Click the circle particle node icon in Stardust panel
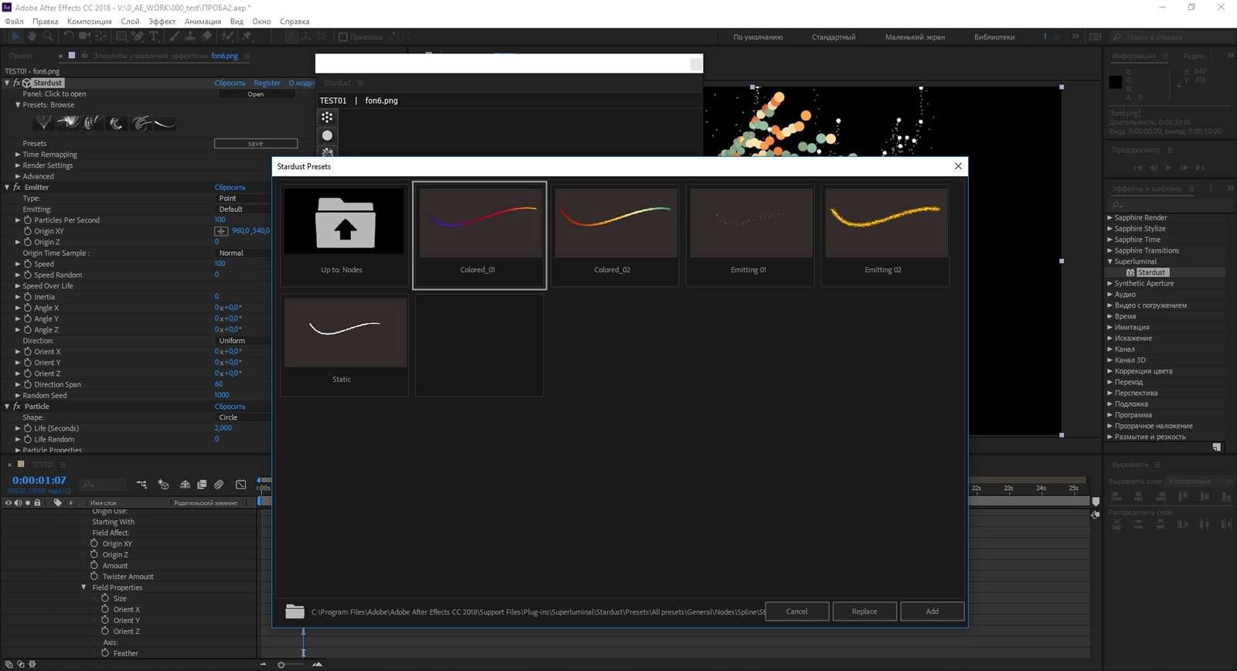 tap(327, 135)
